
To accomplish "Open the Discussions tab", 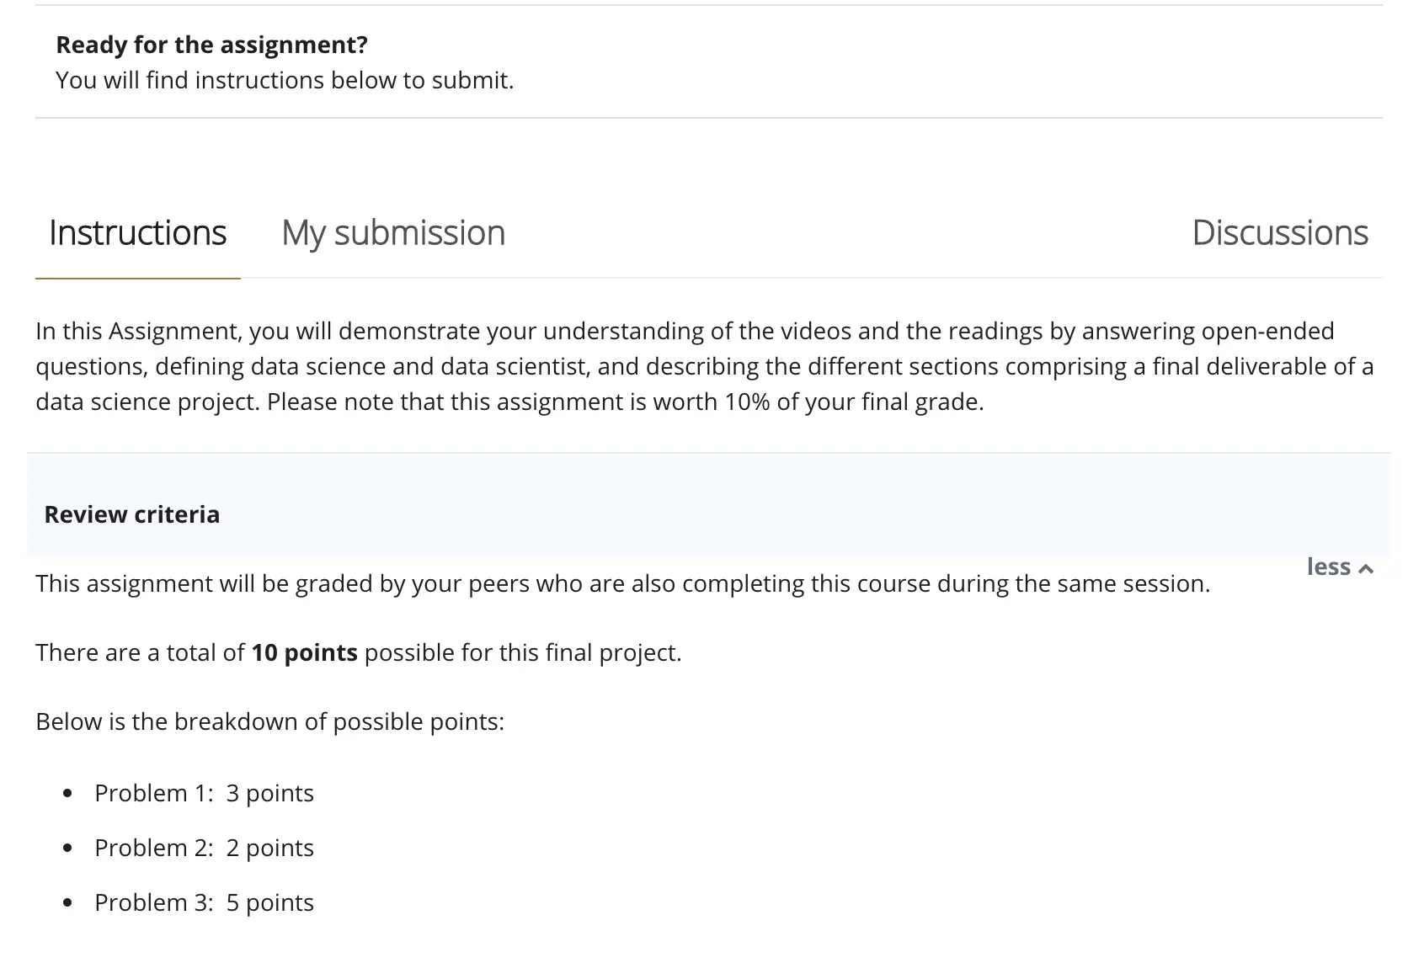I will point(1279,233).
